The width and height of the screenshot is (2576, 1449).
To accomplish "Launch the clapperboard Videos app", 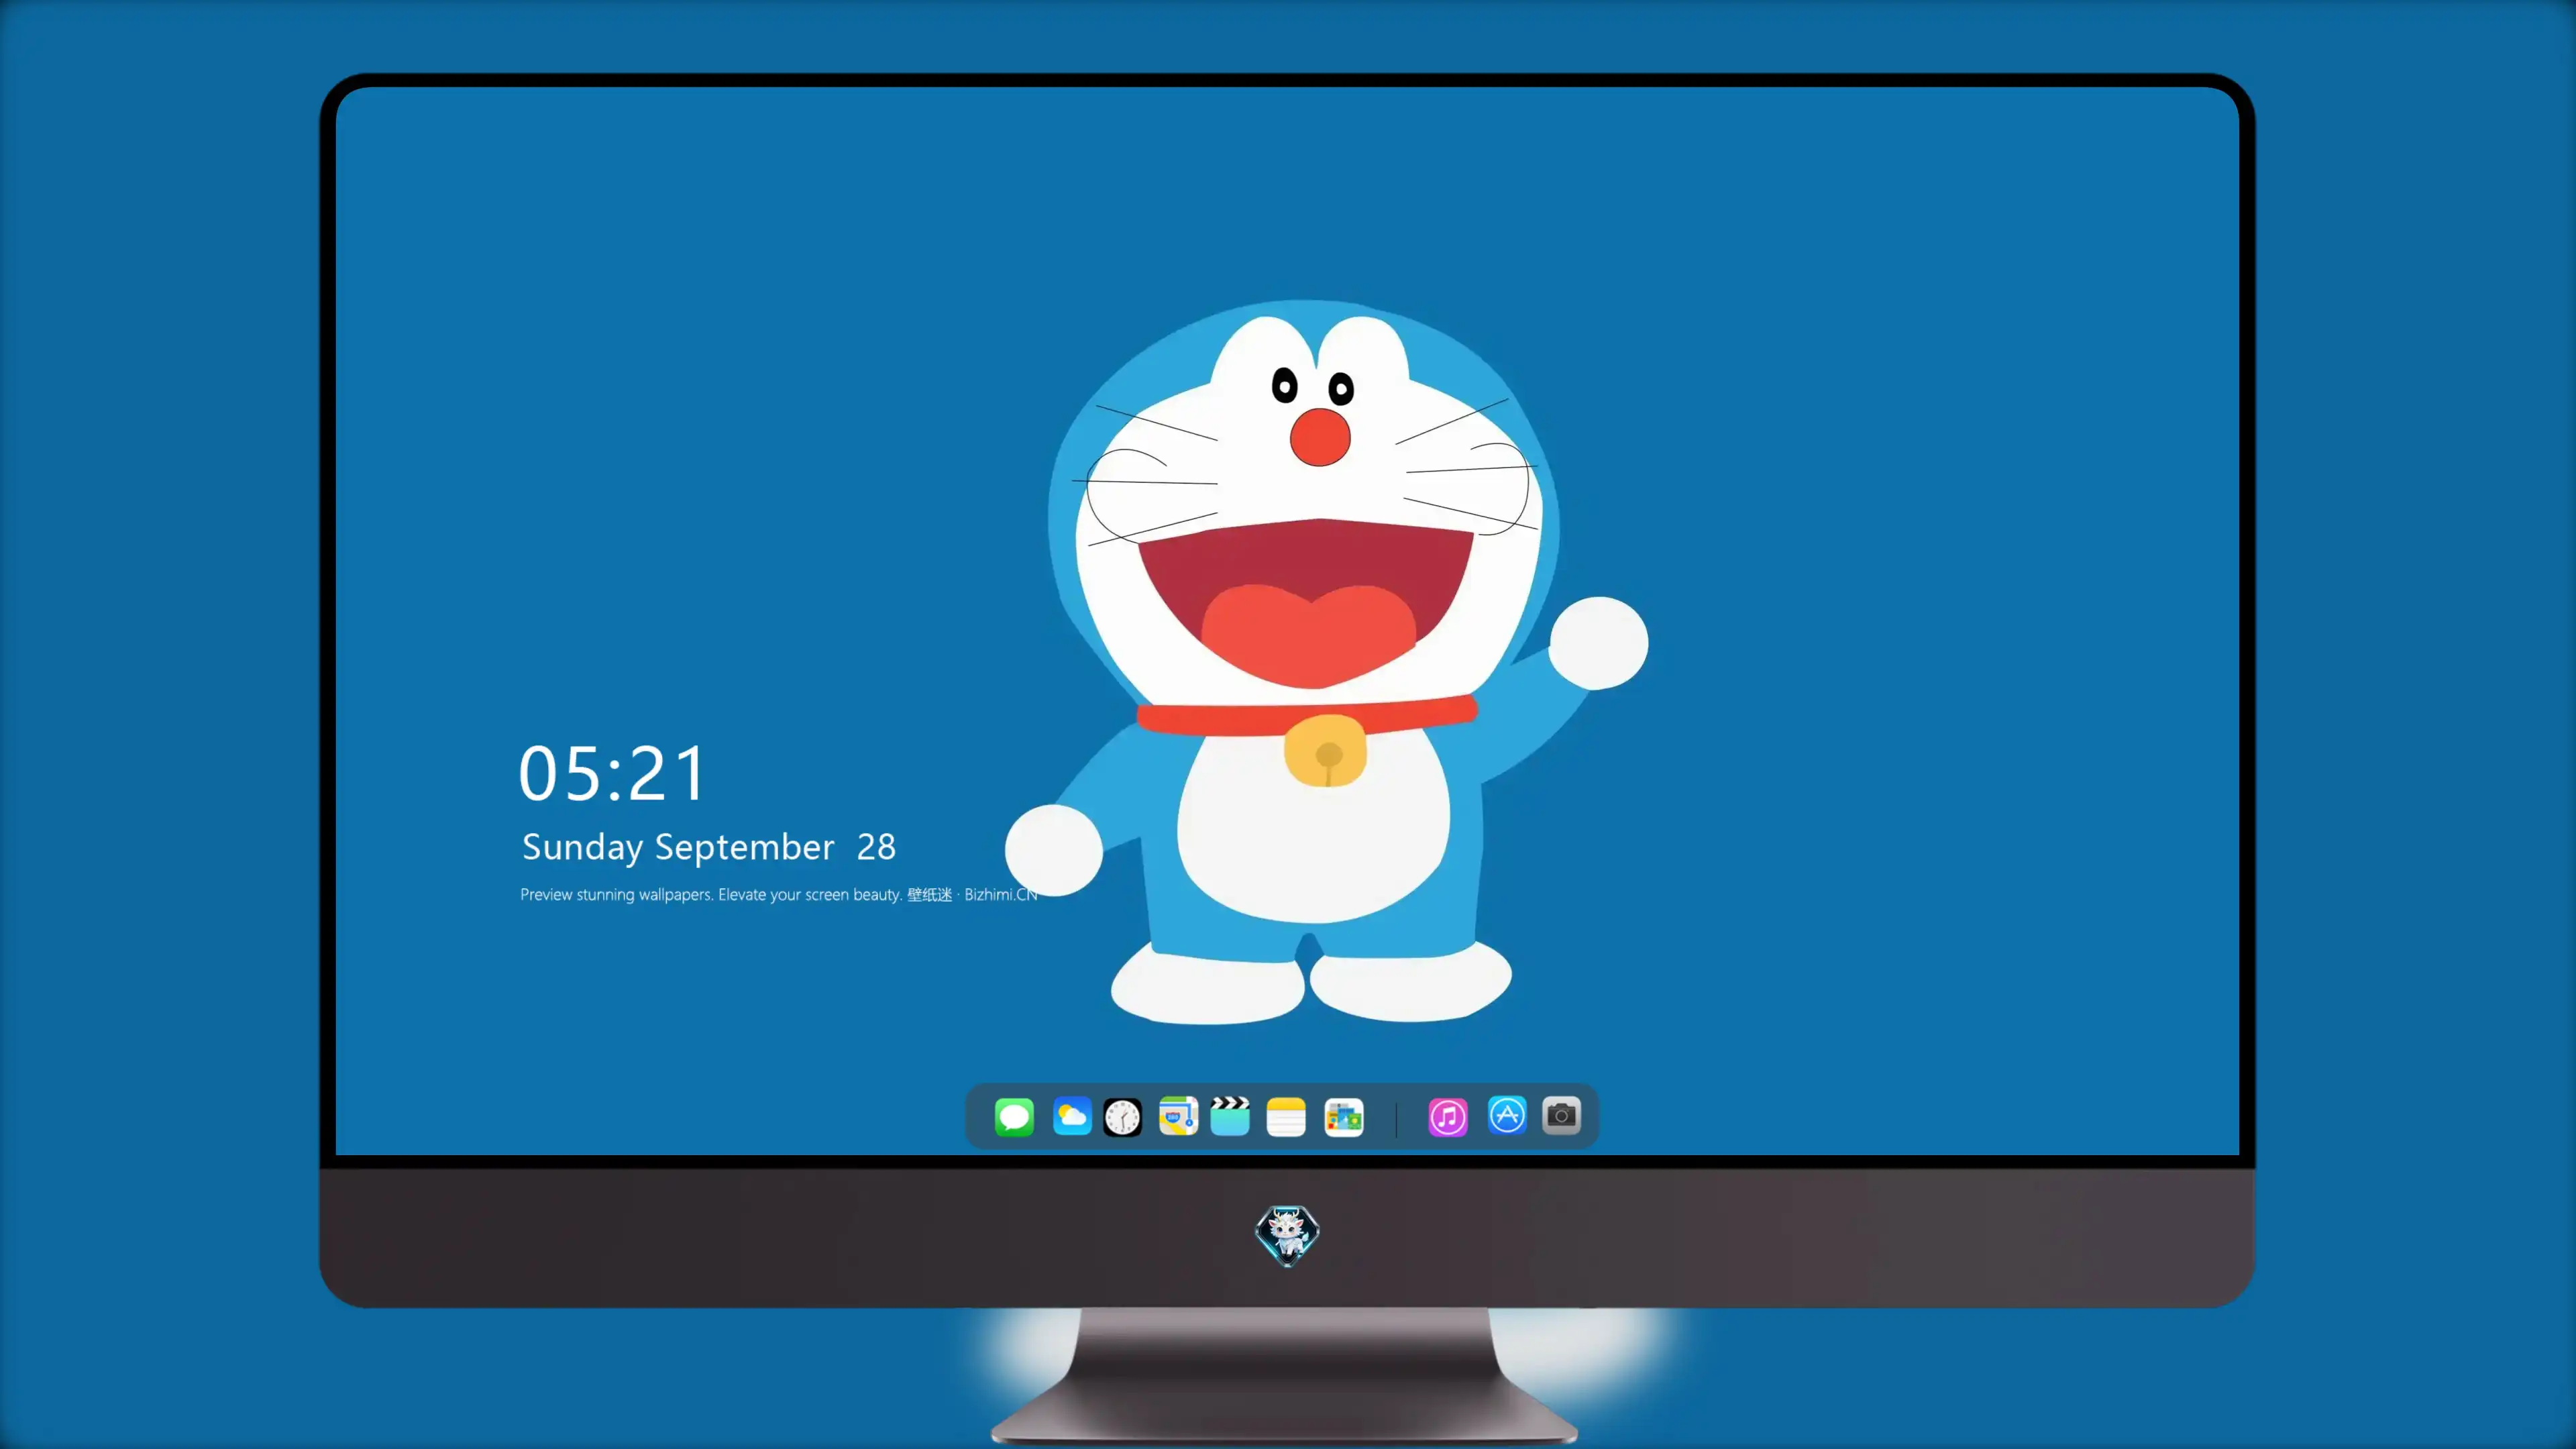I will point(1230,1116).
